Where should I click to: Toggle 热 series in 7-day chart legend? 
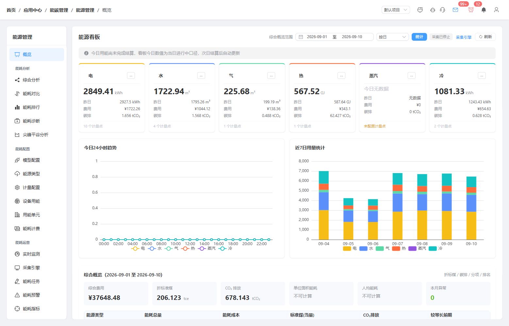tap(399, 248)
